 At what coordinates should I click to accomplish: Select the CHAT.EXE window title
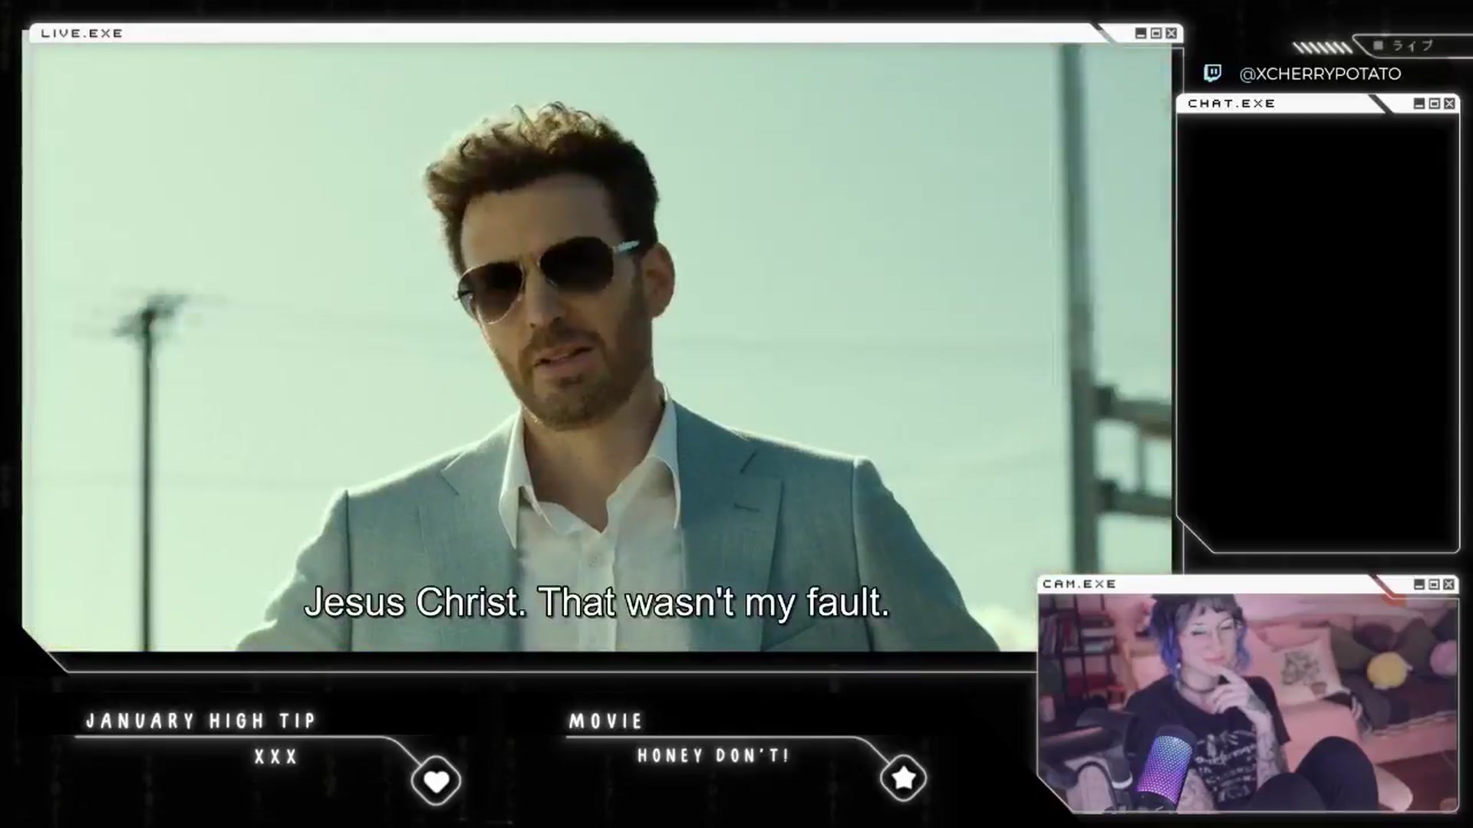(x=1231, y=103)
